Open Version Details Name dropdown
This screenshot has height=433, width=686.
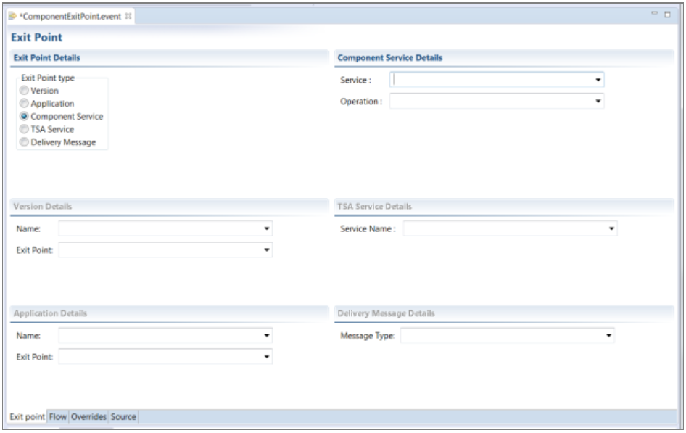tap(267, 229)
